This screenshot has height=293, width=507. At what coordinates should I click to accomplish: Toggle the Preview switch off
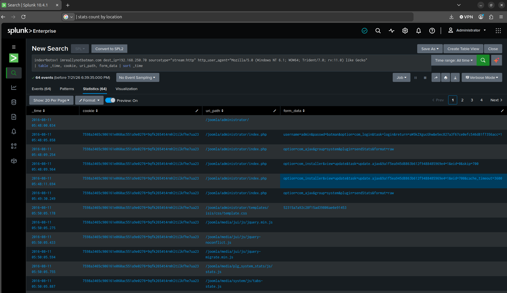110,100
